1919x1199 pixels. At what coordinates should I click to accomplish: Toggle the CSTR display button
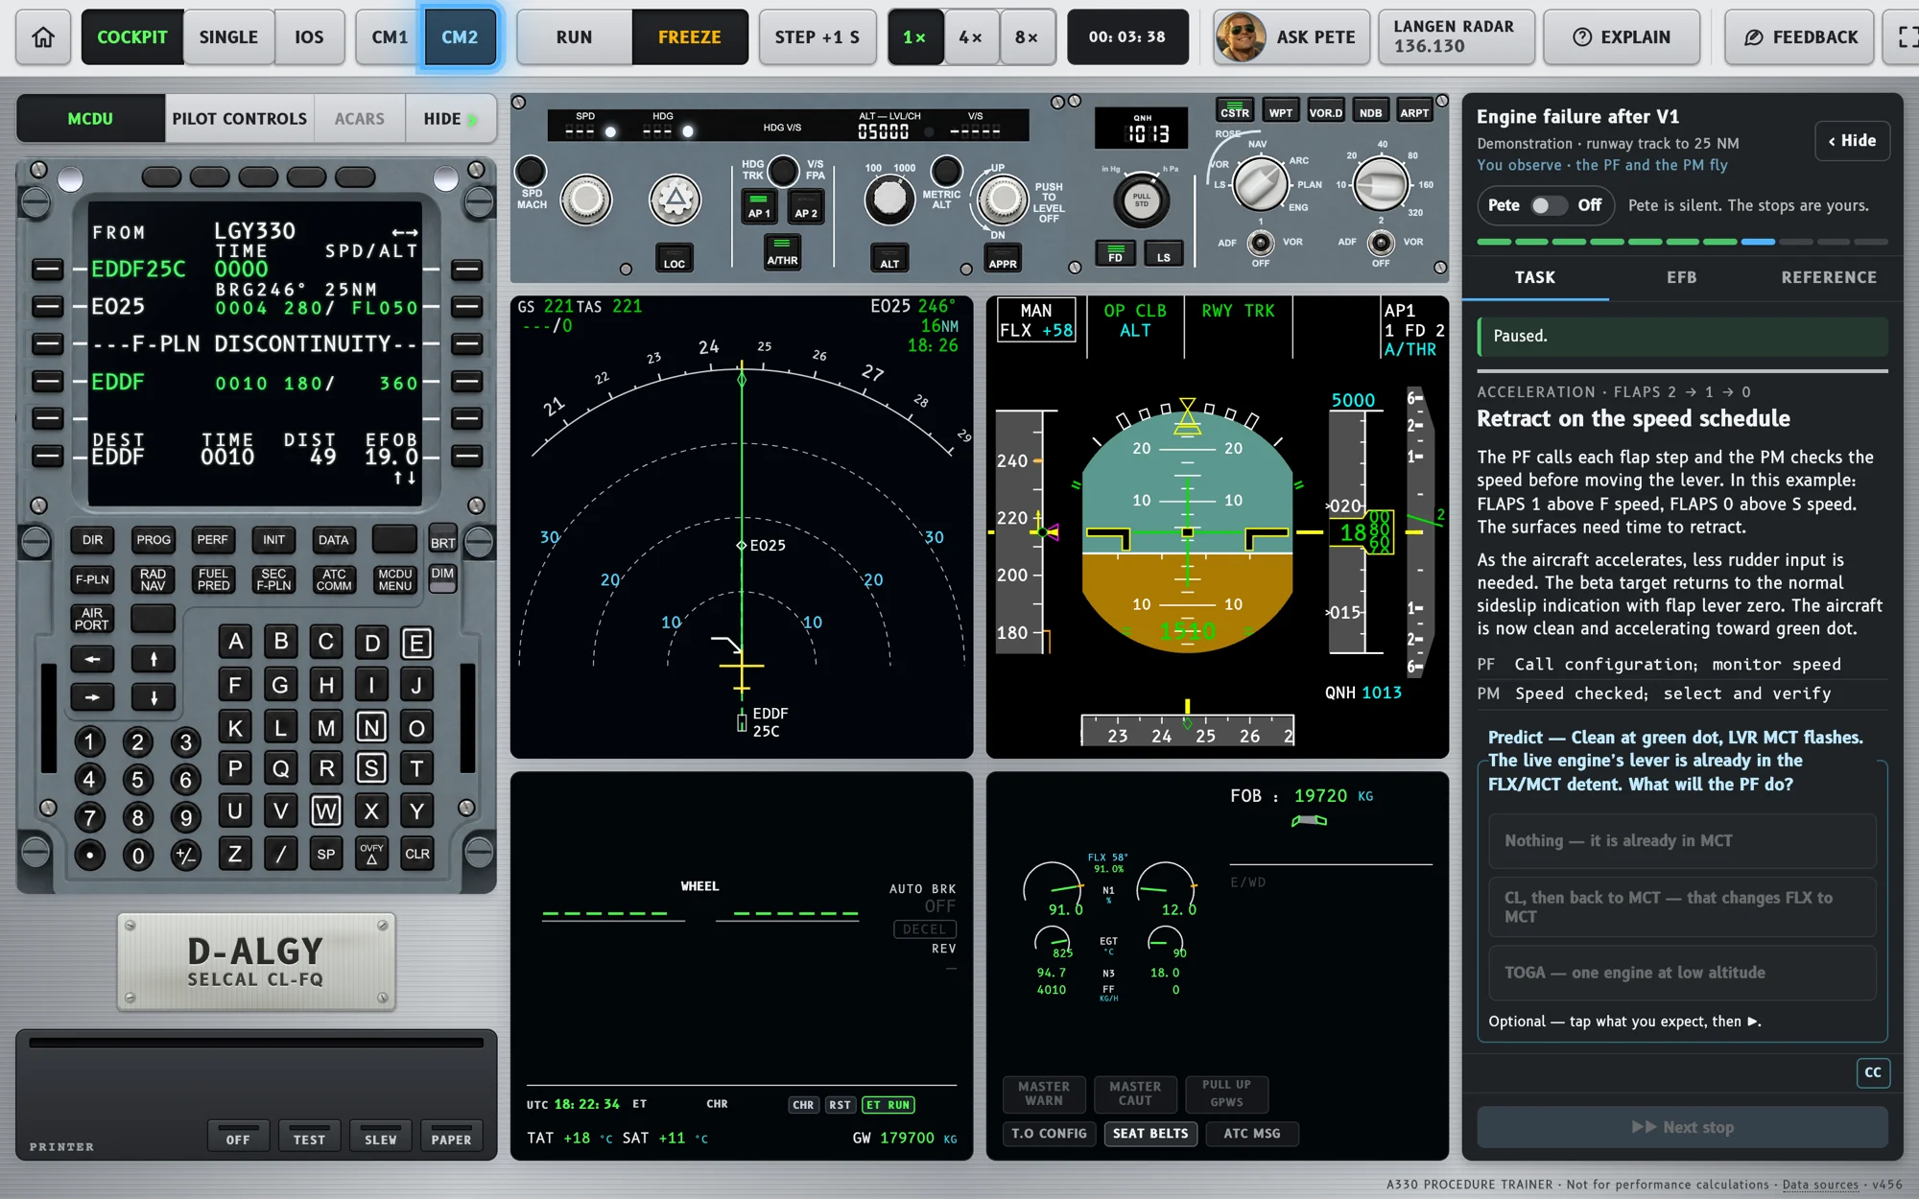pos(1235,109)
